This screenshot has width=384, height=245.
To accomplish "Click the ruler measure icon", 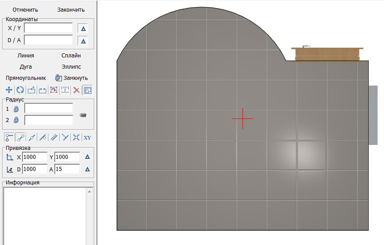I will pos(65,90).
